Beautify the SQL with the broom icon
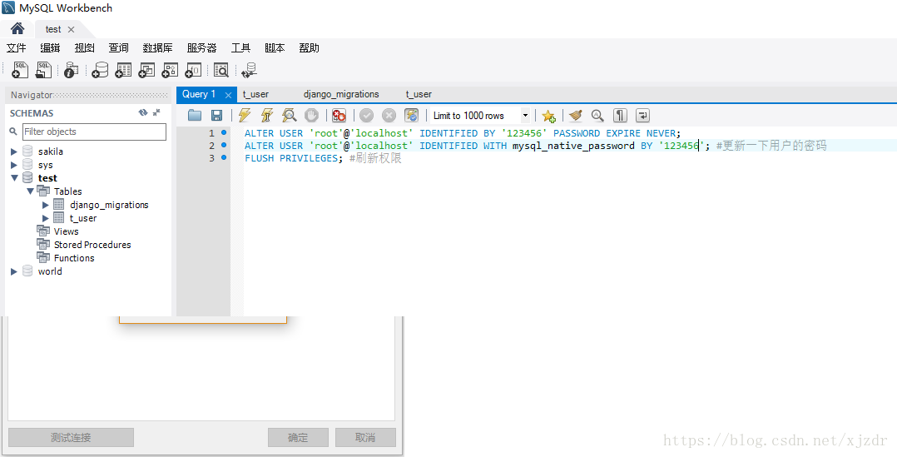The image size is (897, 457). (x=576, y=116)
